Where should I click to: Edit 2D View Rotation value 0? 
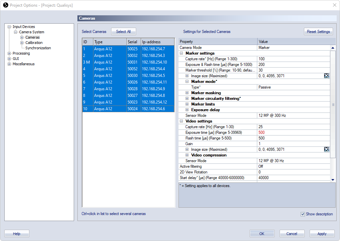pyautogui.click(x=294, y=172)
